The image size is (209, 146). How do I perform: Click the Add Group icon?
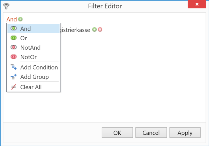coord(13,77)
